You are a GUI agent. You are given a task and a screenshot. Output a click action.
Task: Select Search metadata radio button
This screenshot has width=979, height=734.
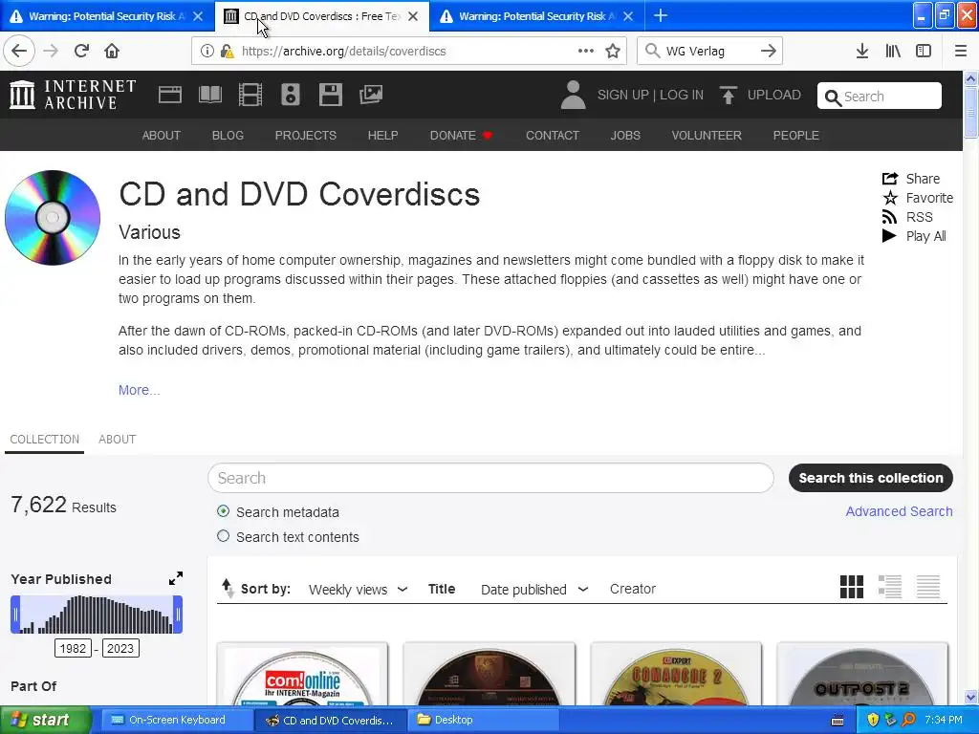[x=223, y=511]
